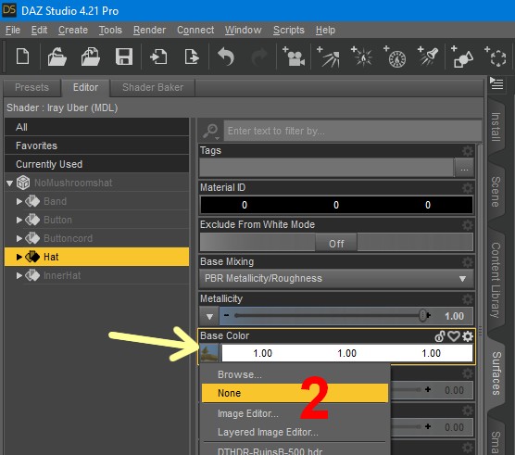The image size is (515, 455).
Task: Expand the Button surface node
Action: [19, 220]
